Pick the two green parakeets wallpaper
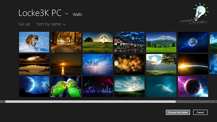The width and height of the screenshot is (217, 122). (66, 87)
